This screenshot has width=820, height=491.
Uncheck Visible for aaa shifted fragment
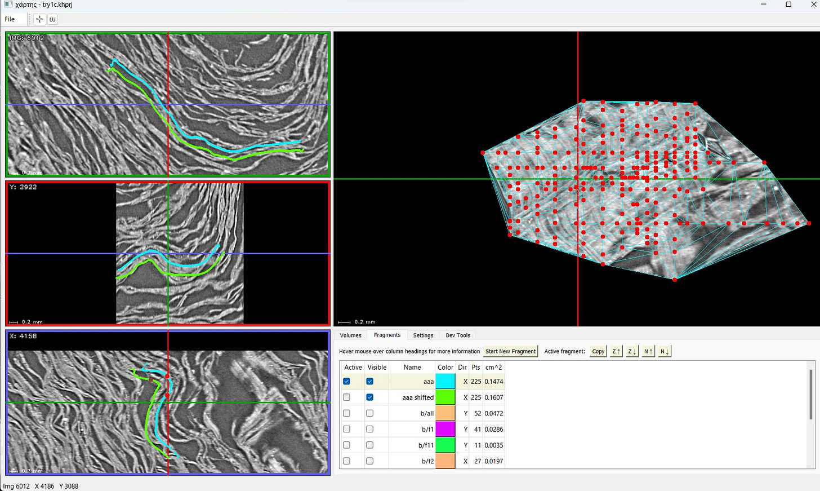[x=369, y=397]
